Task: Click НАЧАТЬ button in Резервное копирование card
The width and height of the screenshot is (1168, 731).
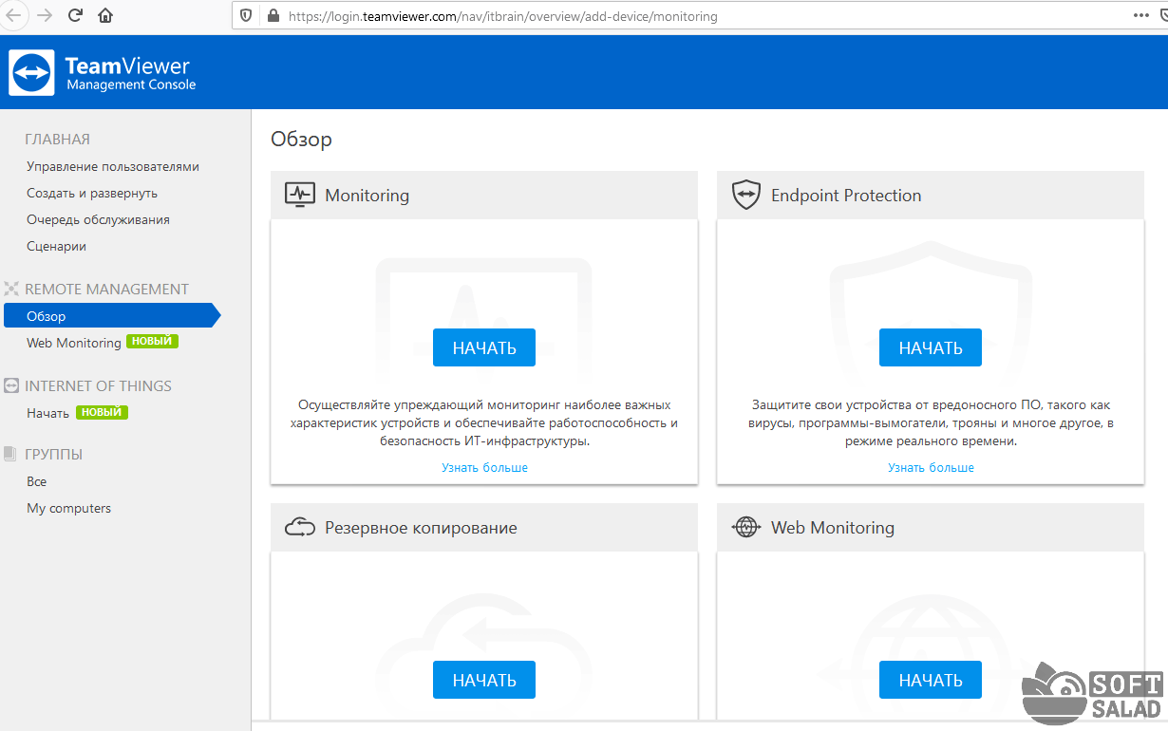Action: (x=484, y=680)
